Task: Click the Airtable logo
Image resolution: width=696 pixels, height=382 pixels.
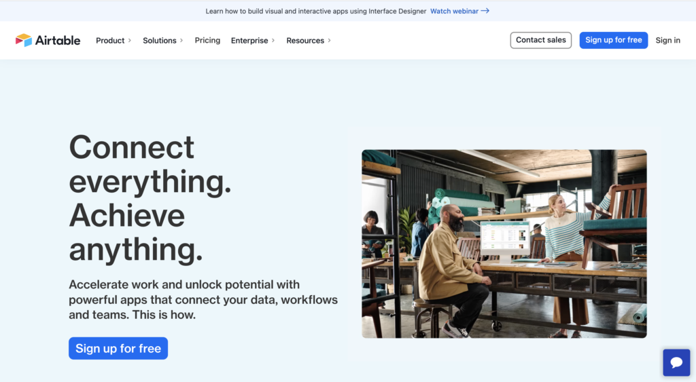Action: pos(48,40)
